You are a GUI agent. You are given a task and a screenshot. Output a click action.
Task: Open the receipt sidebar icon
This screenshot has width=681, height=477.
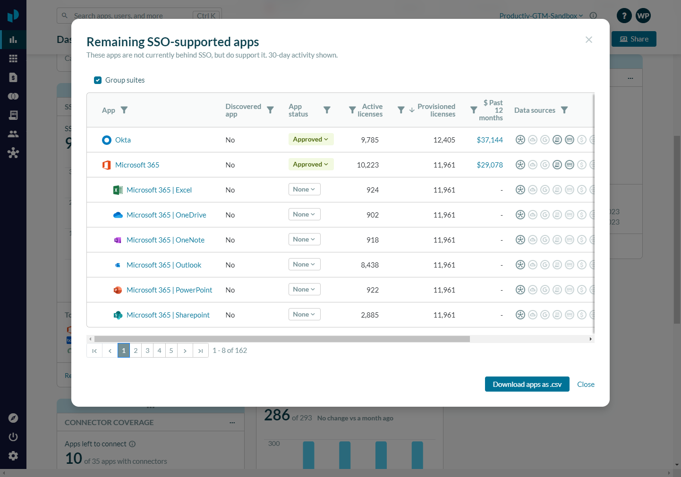coord(13,115)
